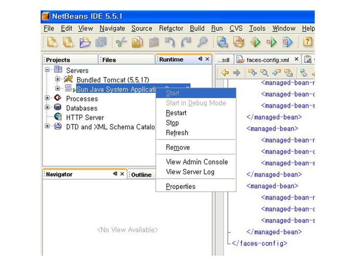Choose Restart from the context menu
Image resolution: width=355 pixels, height=266 pixels.
[196, 113]
